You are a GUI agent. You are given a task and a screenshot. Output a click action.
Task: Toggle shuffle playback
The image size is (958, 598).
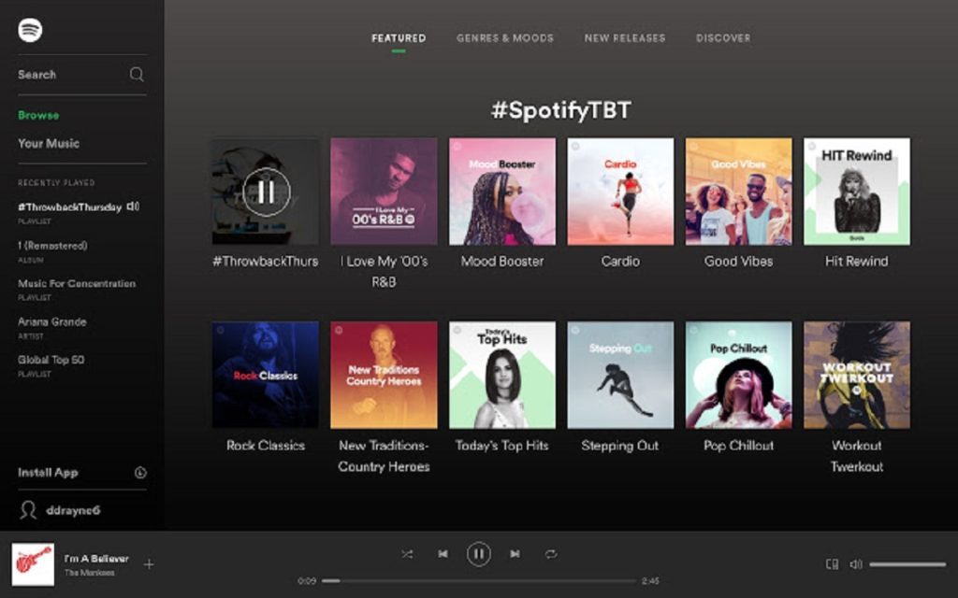407,554
